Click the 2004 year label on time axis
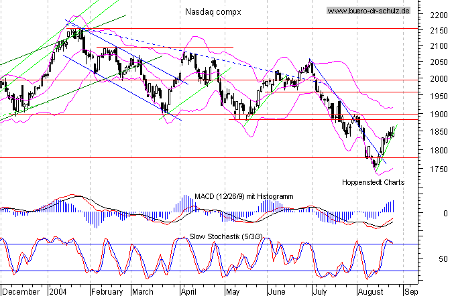Viewport: 450px width, 296px height. (x=58, y=292)
